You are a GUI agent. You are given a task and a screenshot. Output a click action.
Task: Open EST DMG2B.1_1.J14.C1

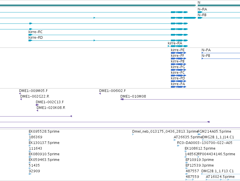(218, 137)
